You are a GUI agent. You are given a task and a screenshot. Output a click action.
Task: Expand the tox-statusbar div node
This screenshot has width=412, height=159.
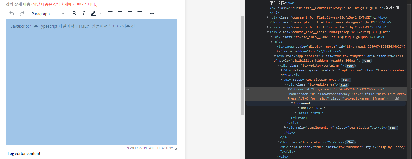[x=278, y=142]
